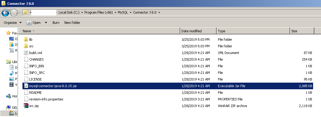Go to MySQL folder in breadcrumb
This screenshot has width=321, height=117.
[x=123, y=12]
